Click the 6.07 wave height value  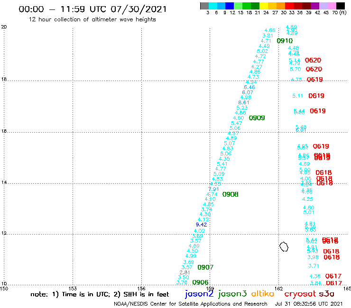248,92
